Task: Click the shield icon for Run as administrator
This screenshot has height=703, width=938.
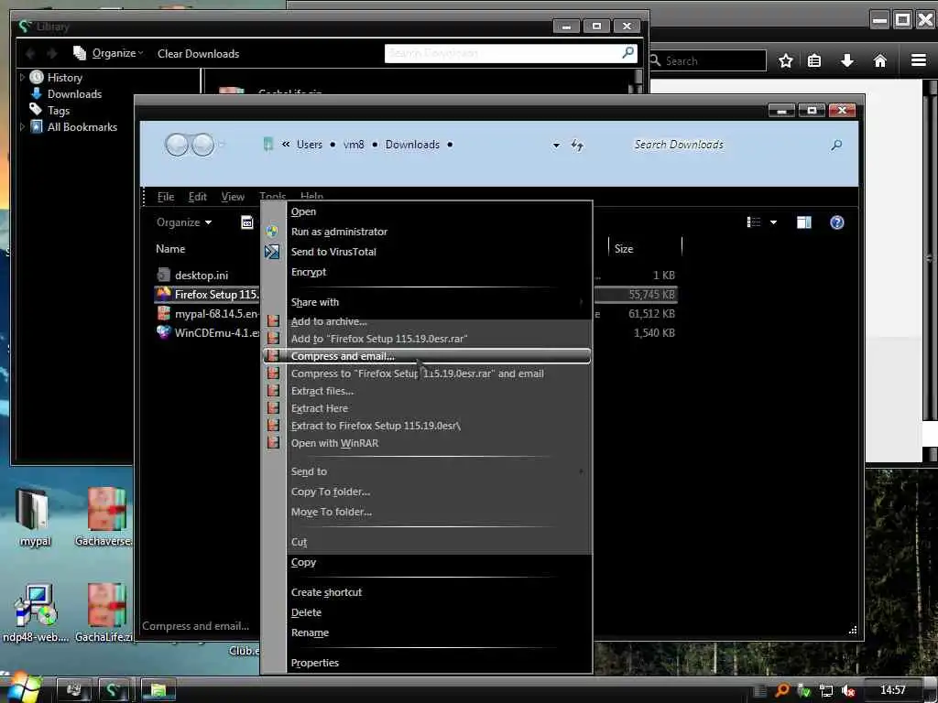Action: click(271, 232)
